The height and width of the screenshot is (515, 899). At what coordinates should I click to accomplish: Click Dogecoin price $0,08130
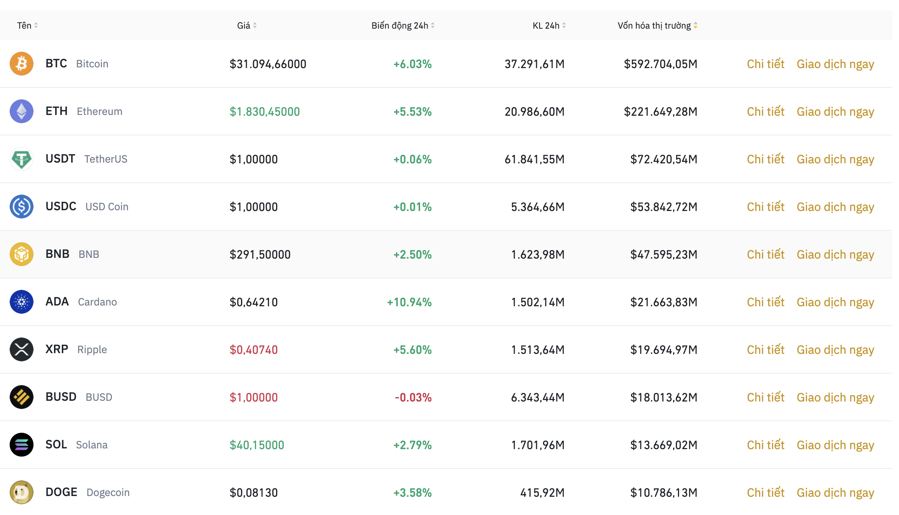tap(254, 493)
